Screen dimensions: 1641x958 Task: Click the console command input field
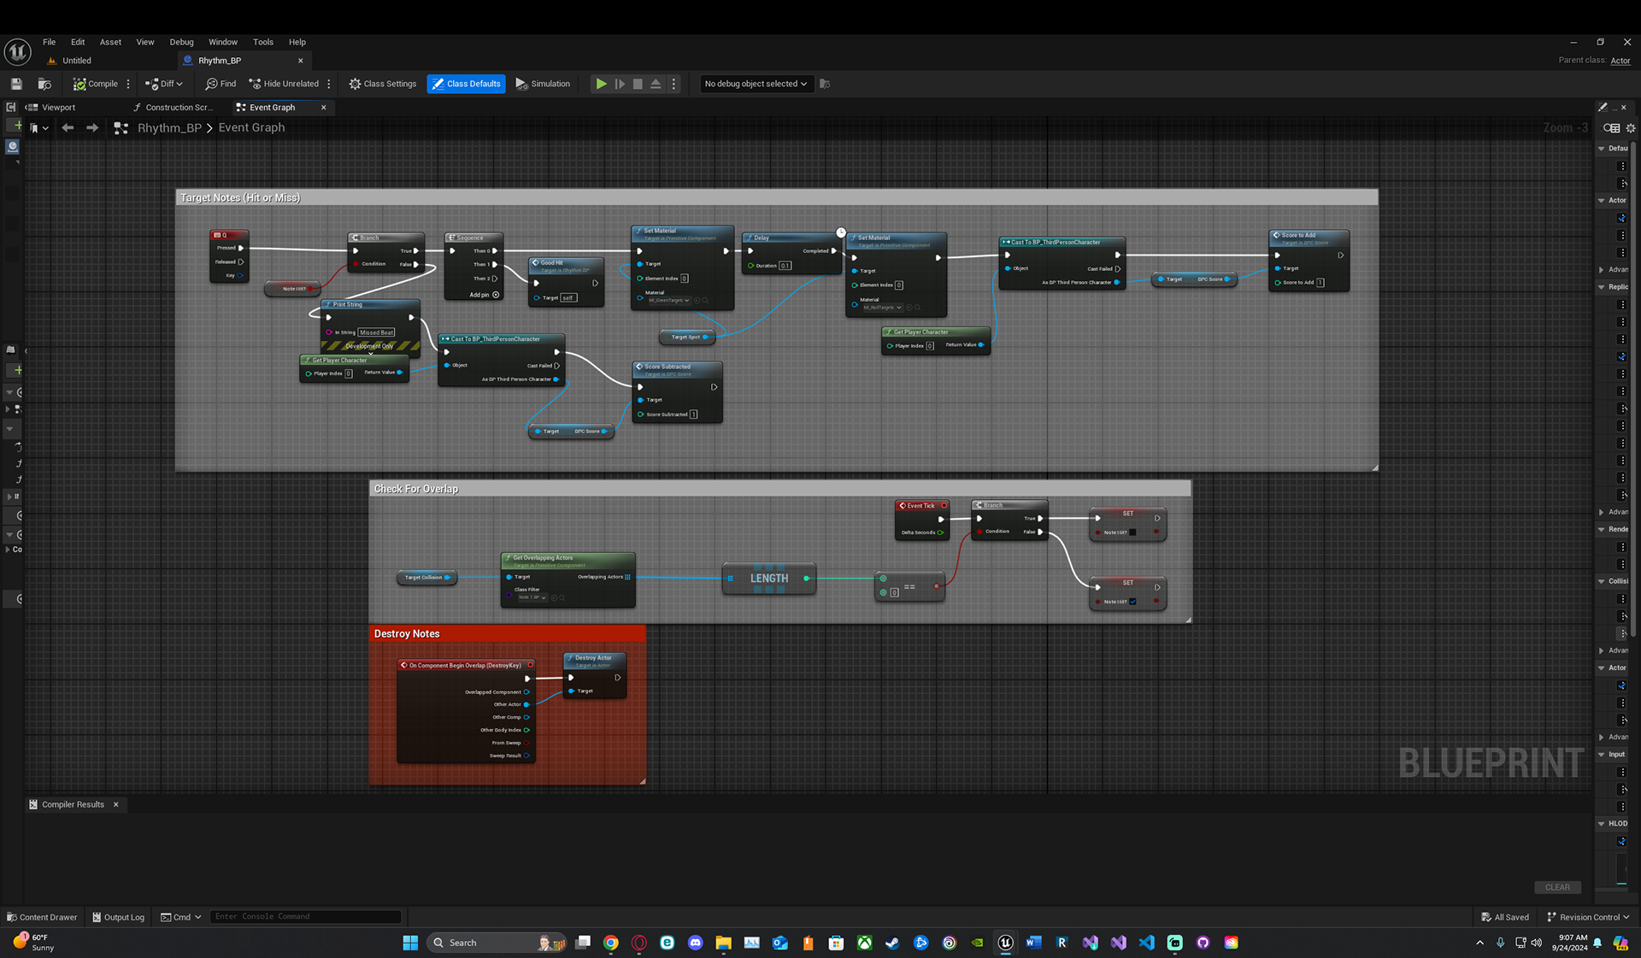point(304,917)
